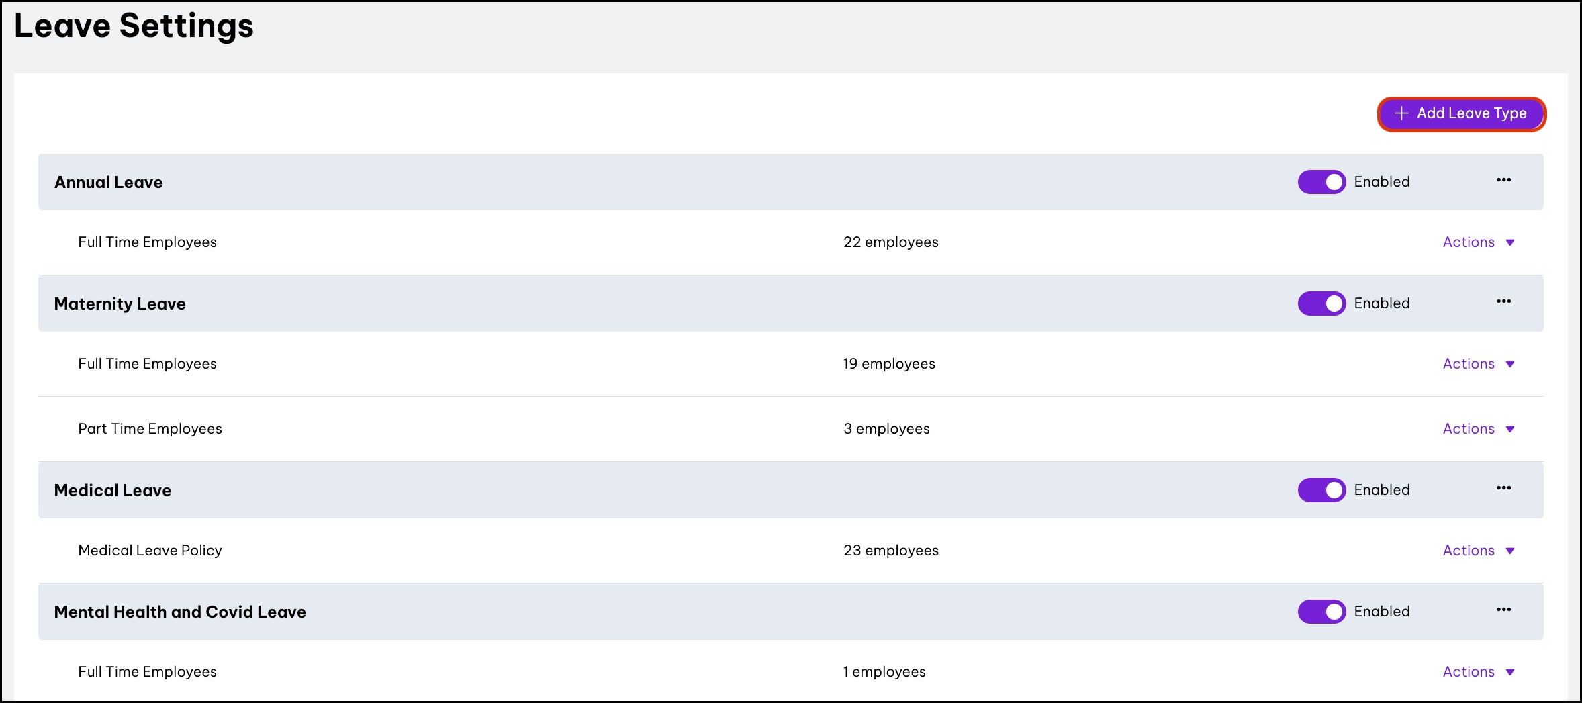Open Mental Health and Covid Leave ellipsis menu

(x=1503, y=610)
